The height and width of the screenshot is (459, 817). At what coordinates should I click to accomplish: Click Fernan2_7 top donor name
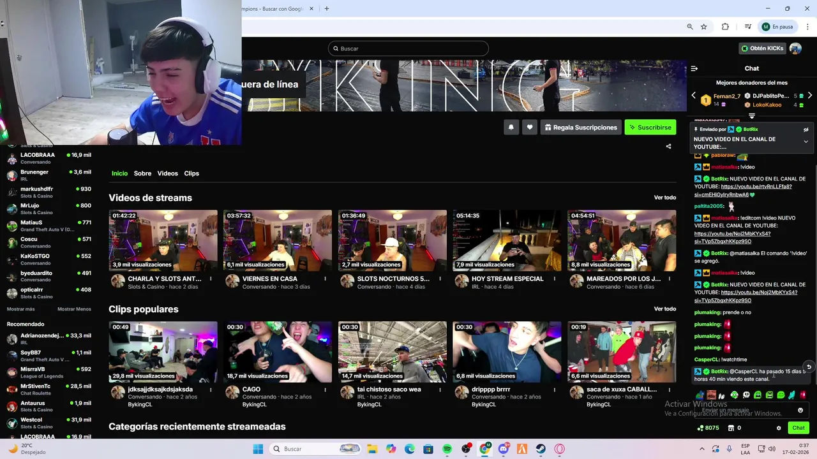[726, 96]
